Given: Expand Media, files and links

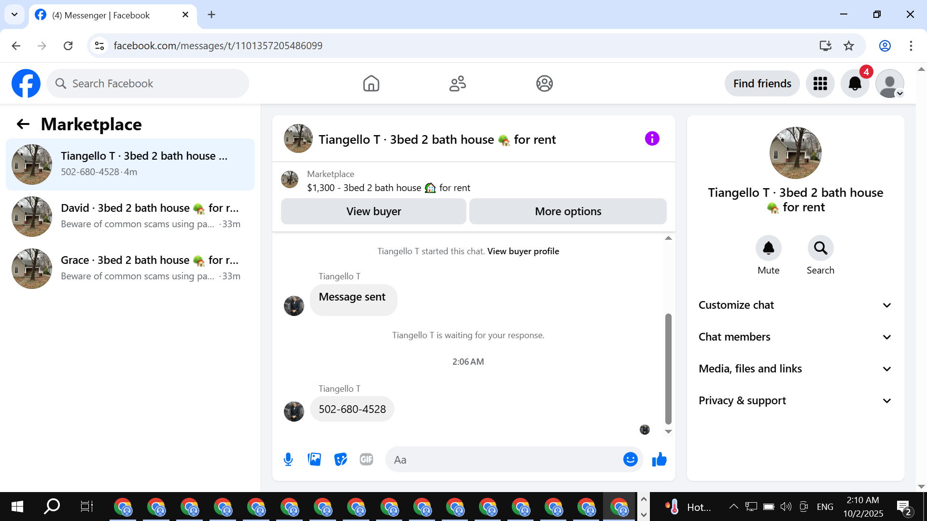Looking at the screenshot, I should click(x=795, y=369).
